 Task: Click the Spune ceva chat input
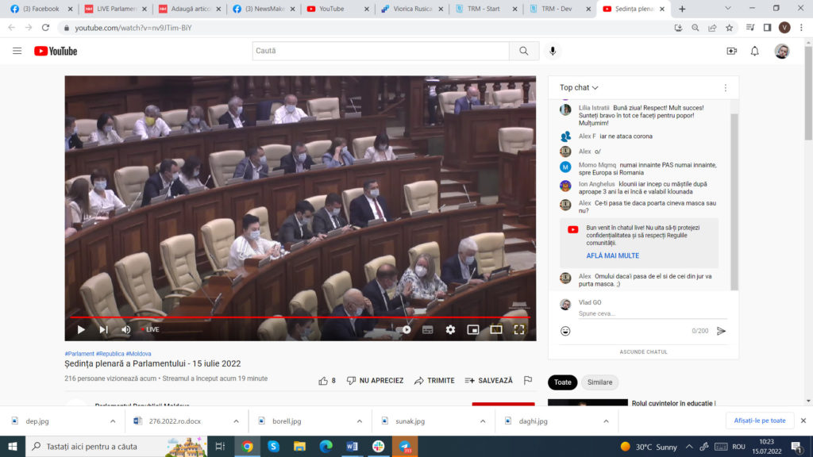[x=653, y=314]
